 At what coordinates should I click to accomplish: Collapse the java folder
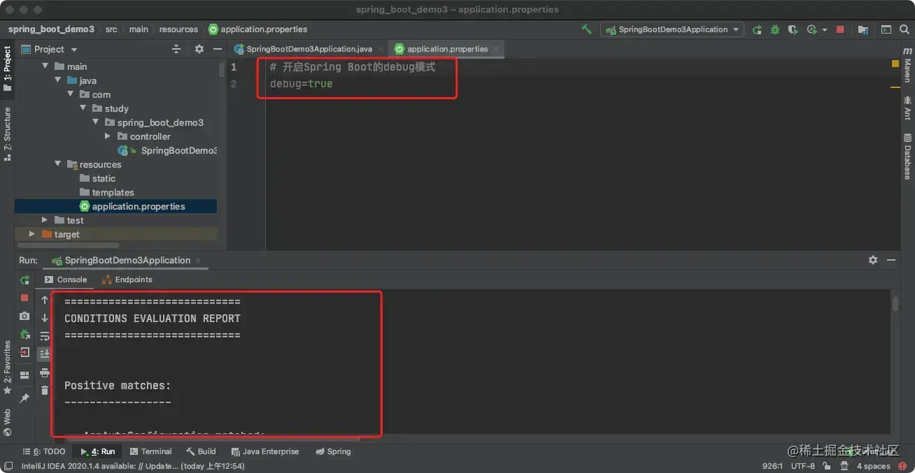57,80
